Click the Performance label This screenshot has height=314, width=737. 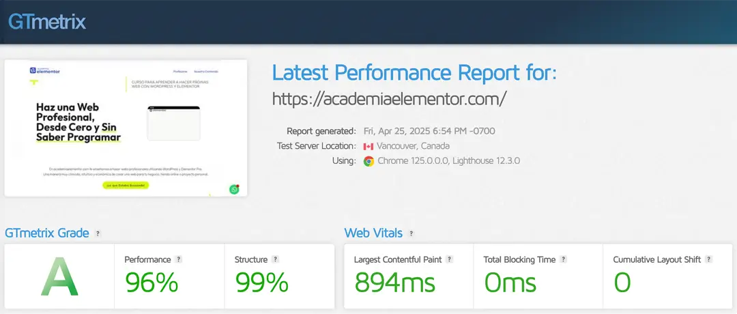147,259
